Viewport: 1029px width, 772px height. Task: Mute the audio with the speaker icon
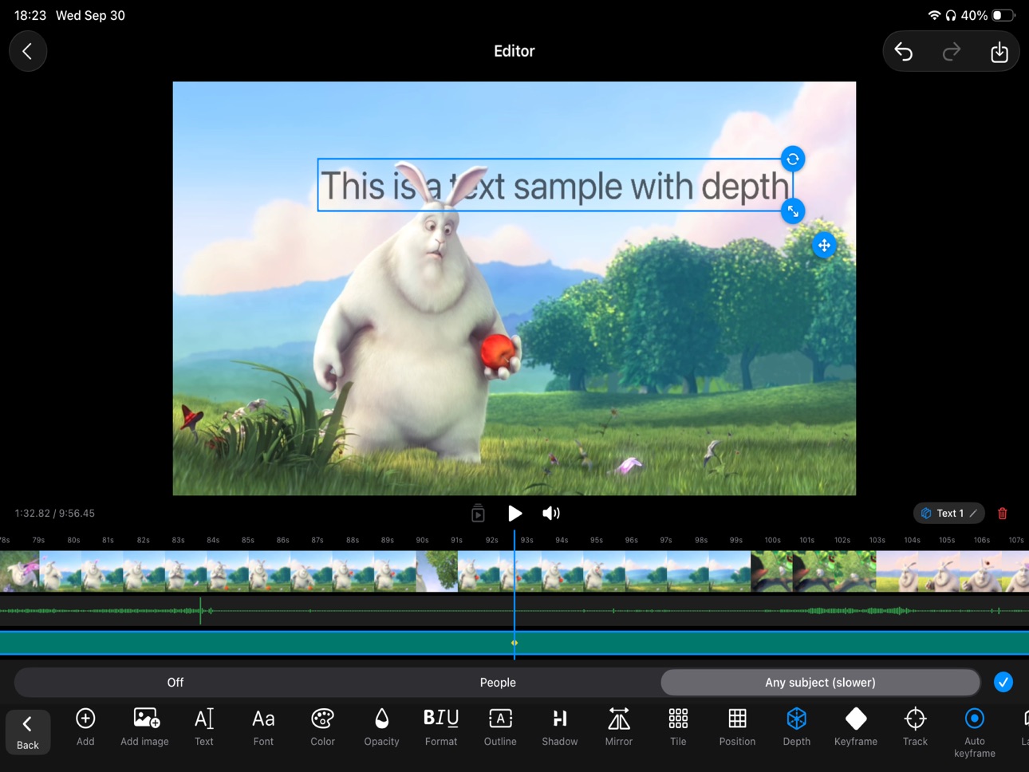[551, 514]
